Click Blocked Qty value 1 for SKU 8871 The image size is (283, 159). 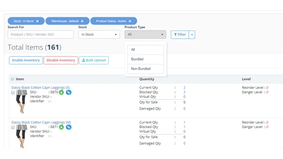pyautogui.click(x=184, y=127)
